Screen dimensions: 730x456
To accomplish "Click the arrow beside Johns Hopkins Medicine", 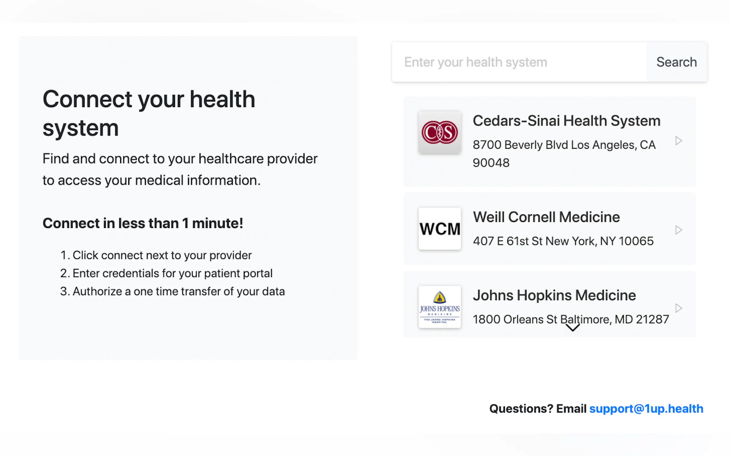I will pos(678,308).
